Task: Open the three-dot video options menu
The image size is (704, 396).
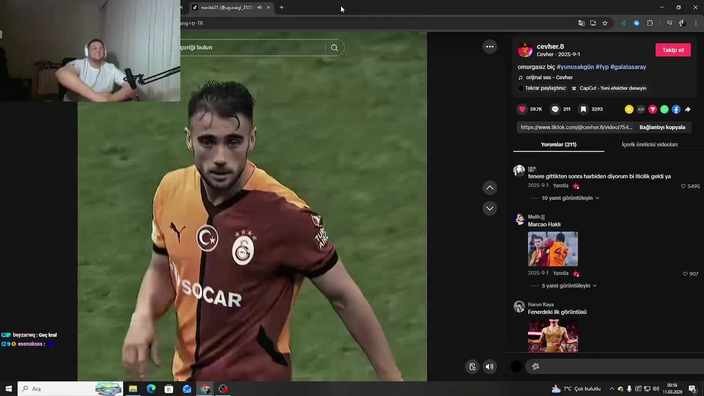Action: click(490, 47)
